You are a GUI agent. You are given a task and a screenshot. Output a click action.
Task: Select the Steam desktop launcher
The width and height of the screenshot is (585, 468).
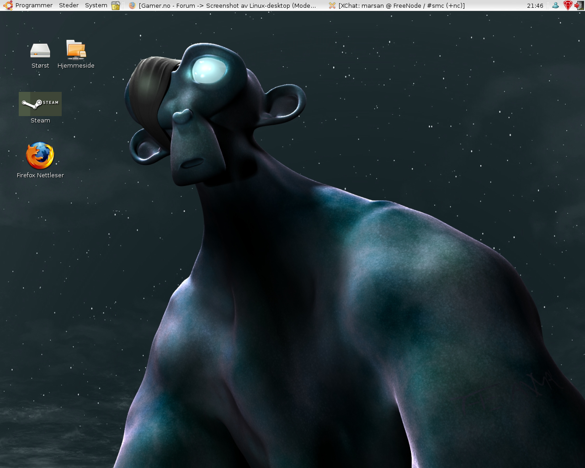click(40, 104)
